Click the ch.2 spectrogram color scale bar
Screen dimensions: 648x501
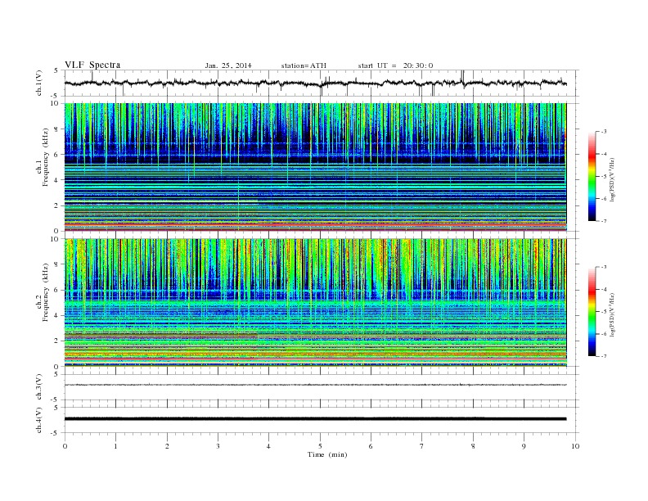click(x=592, y=312)
